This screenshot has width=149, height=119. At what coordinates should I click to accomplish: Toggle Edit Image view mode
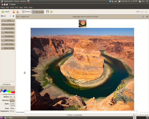click(x=38, y=12)
